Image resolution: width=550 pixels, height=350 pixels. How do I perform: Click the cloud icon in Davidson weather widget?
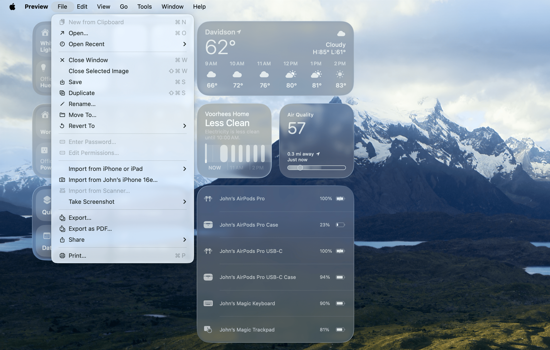[341, 34]
